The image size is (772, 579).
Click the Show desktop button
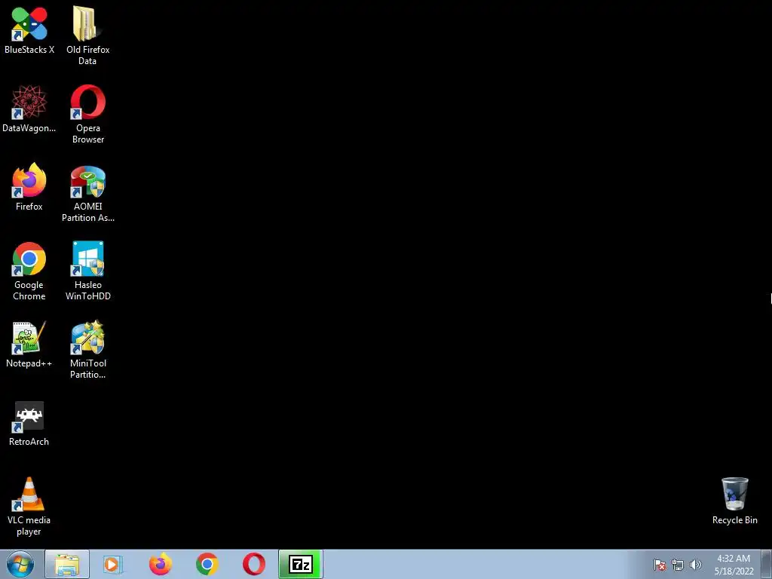coord(767,564)
